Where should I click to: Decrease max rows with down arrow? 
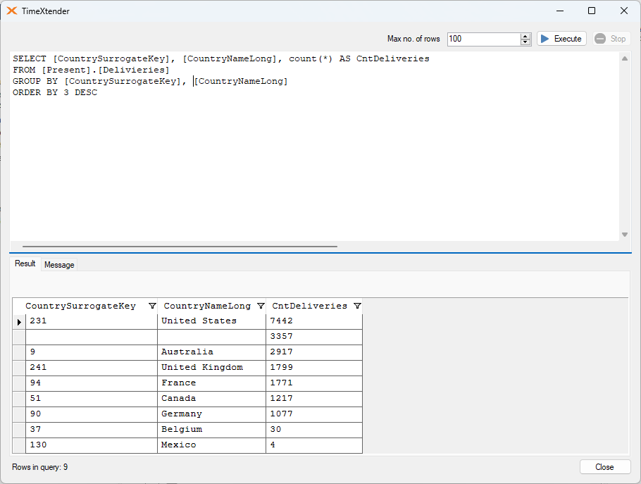point(525,42)
